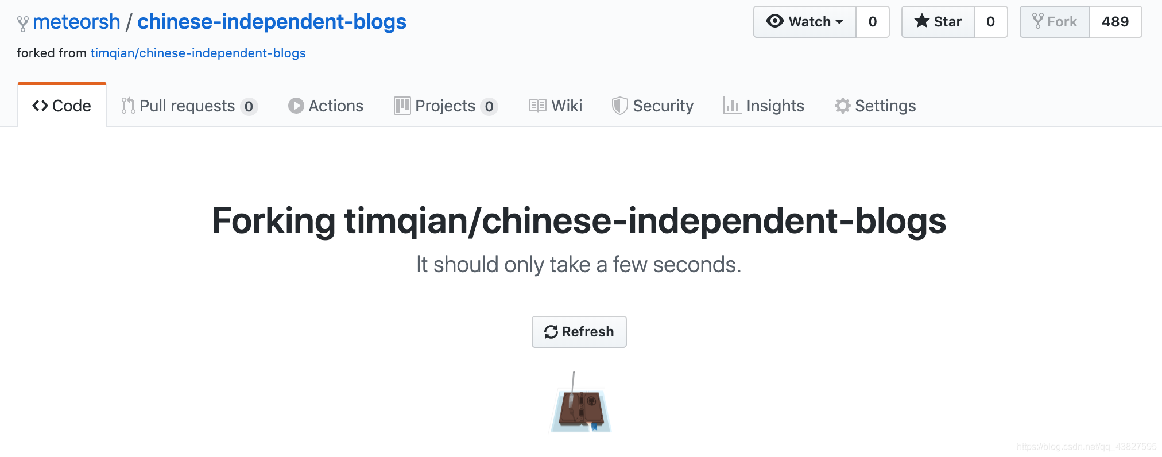Click the pull request count badge
The image size is (1162, 457).
pos(249,107)
